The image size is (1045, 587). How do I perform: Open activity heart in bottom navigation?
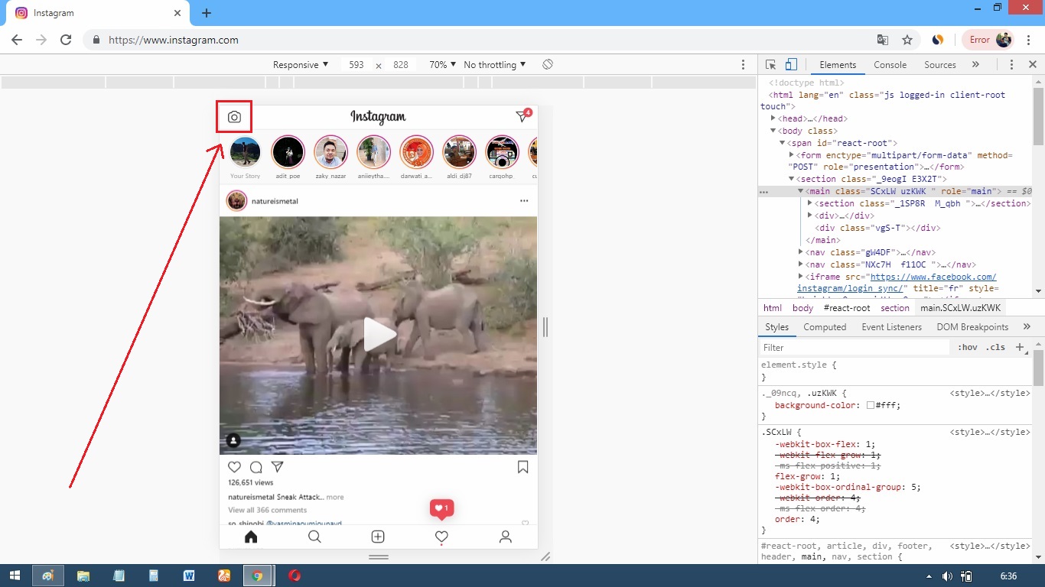tap(441, 537)
